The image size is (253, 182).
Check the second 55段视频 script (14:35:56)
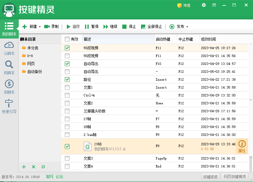[x=67, y=56]
